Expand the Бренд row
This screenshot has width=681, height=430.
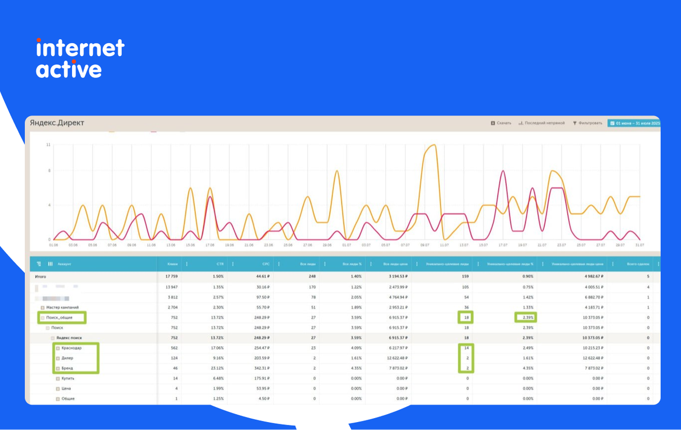pos(58,369)
